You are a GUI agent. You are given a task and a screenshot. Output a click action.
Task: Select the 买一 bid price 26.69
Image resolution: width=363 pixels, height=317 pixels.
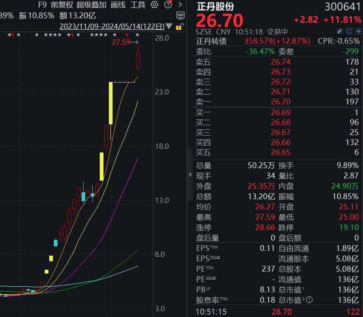pyautogui.click(x=281, y=112)
